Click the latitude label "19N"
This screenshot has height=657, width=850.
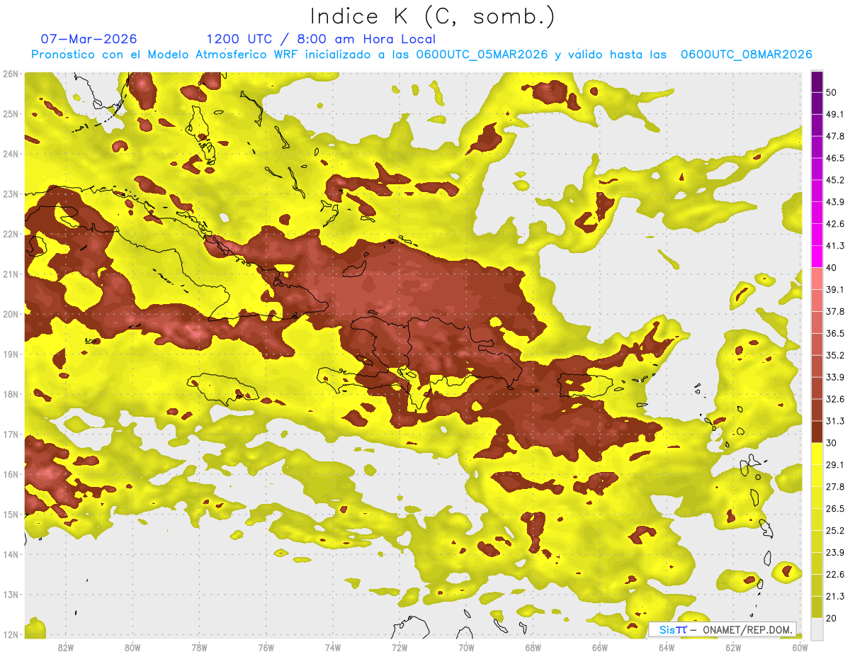coord(10,354)
